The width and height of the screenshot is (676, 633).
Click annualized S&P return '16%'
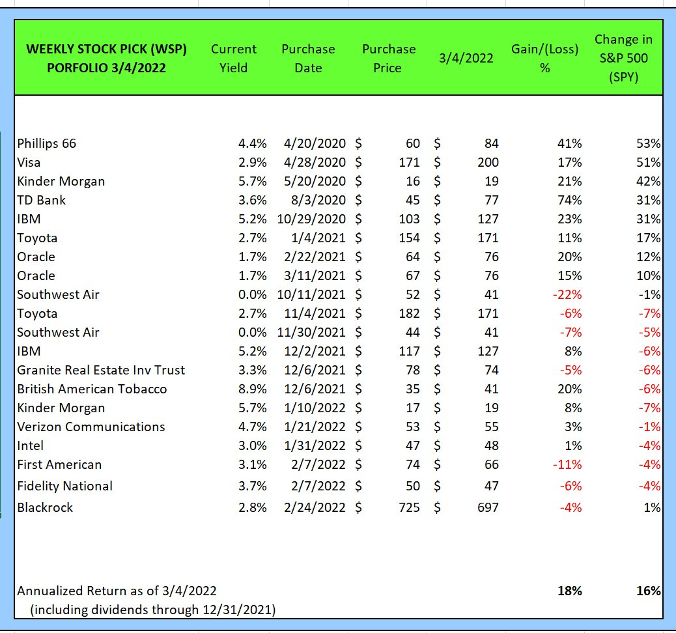(649, 591)
